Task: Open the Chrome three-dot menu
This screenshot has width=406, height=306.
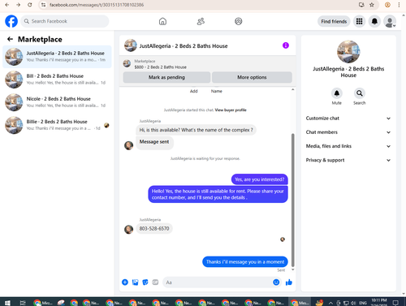Action: coord(399,5)
